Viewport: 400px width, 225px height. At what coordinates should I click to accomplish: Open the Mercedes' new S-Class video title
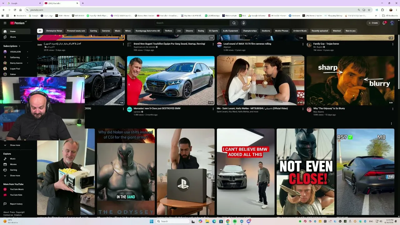(x=157, y=108)
